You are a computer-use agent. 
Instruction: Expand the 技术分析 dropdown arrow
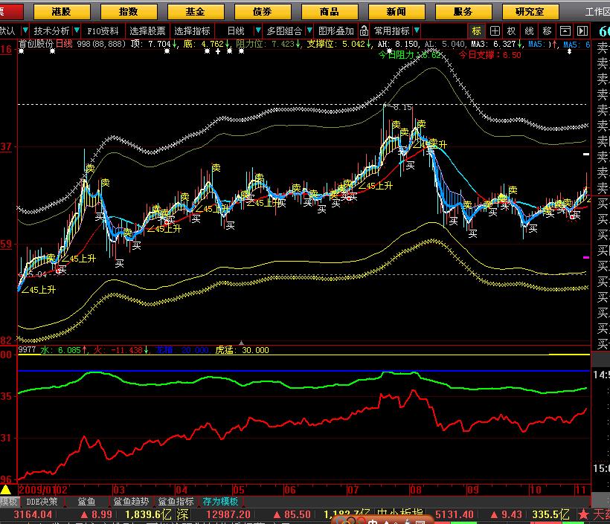tap(77, 30)
